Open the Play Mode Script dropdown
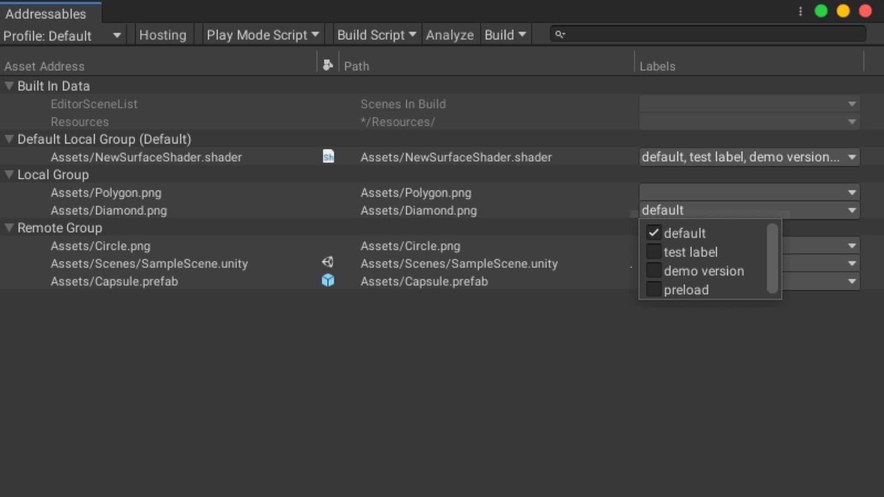This screenshot has height=497, width=884. (262, 34)
